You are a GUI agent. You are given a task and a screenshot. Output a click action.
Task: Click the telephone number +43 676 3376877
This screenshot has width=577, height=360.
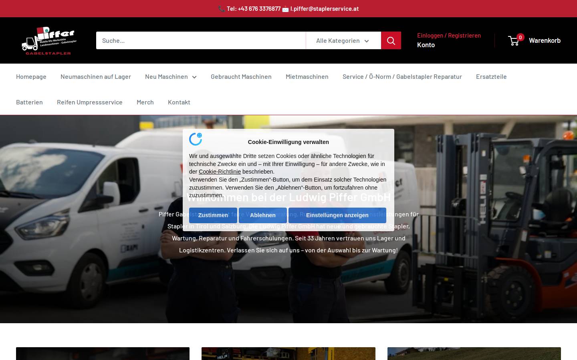point(259,9)
